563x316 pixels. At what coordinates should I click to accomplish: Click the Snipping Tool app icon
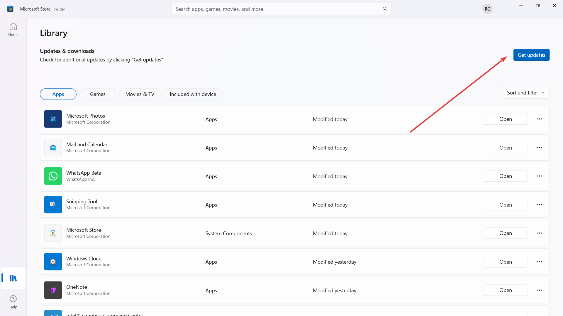click(x=53, y=205)
